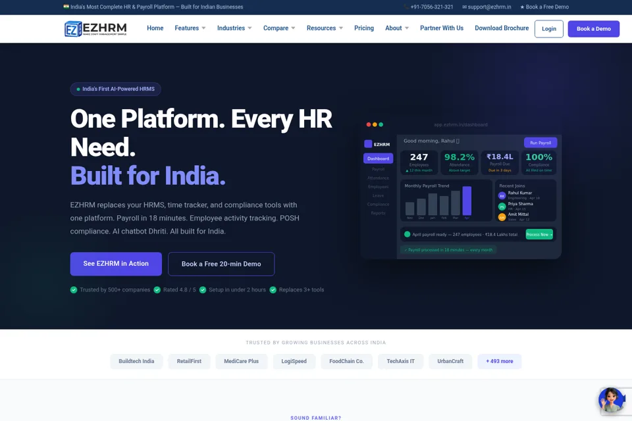Click SOUND FAMILIAR? heading text
The image size is (632, 421).
point(315,418)
